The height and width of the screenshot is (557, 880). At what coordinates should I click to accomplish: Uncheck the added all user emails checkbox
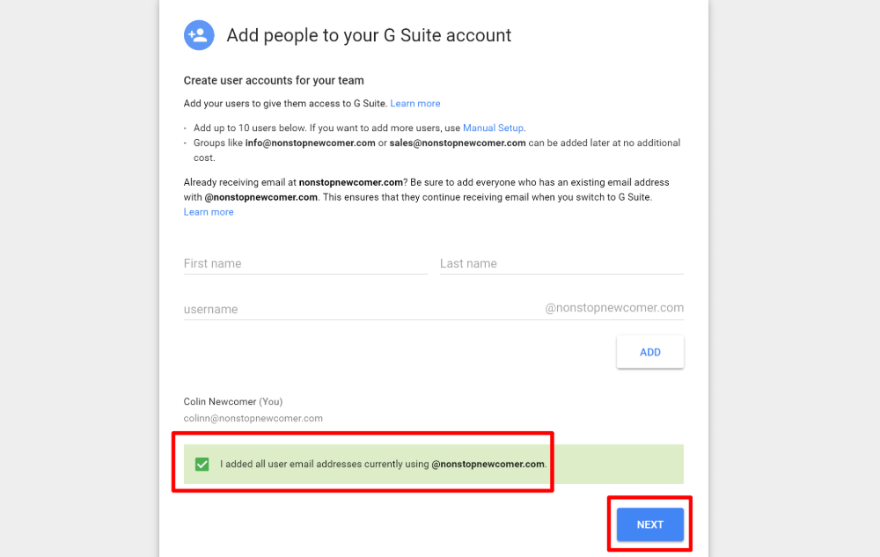click(x=202, y=464)
